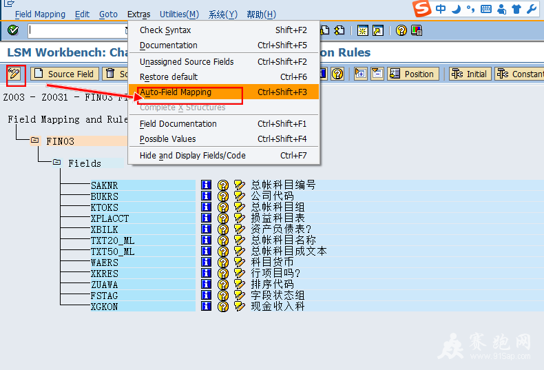Toggle the Sogou Chinese/English 中 indicator
Image resolution: width=544 pixels, height=370 pixels.
441,9
